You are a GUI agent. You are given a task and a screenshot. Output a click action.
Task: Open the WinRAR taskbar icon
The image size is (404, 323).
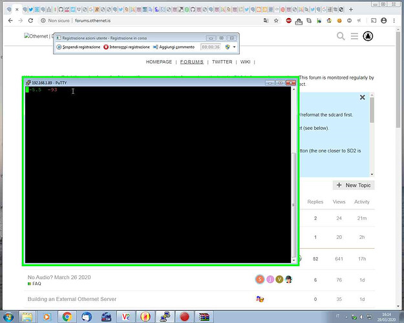tap(204, 317)
